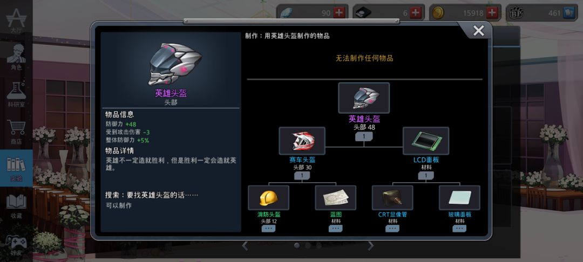This screenshot has width=583, height=262.
Task: Switch to the 收藏 collection menu
Action: coord(16,206)
